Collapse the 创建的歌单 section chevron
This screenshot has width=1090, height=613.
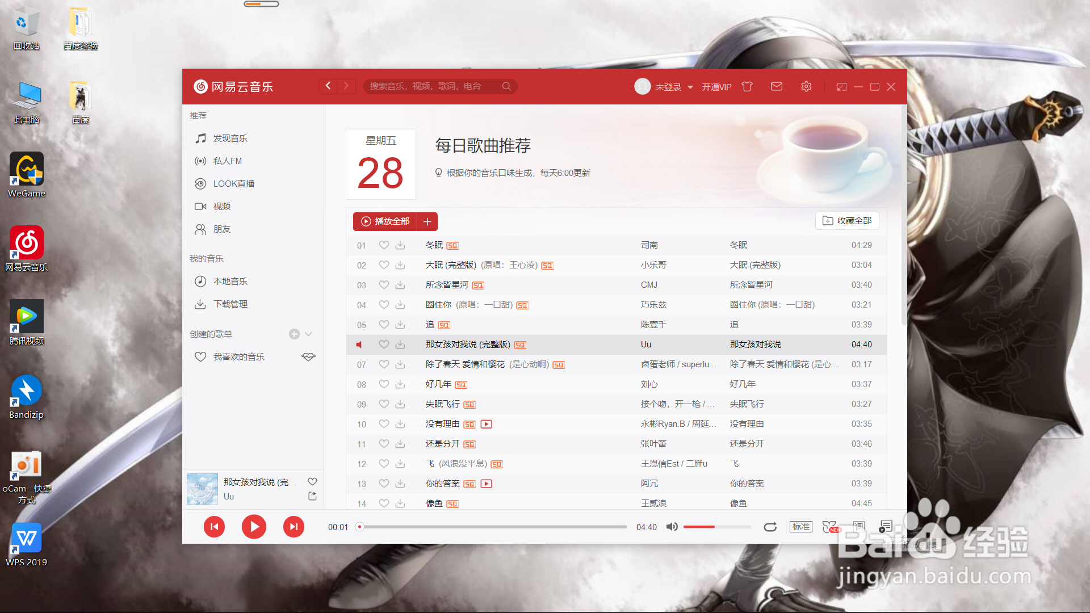click(308, 334)
